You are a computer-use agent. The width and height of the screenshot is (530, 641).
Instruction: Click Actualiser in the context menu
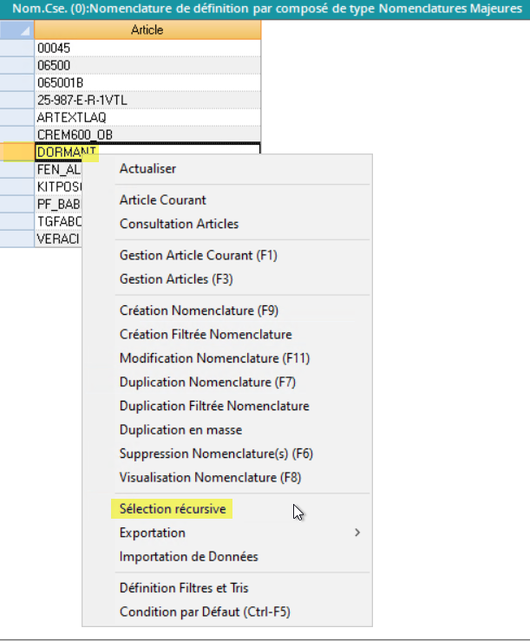coord(147,168)
